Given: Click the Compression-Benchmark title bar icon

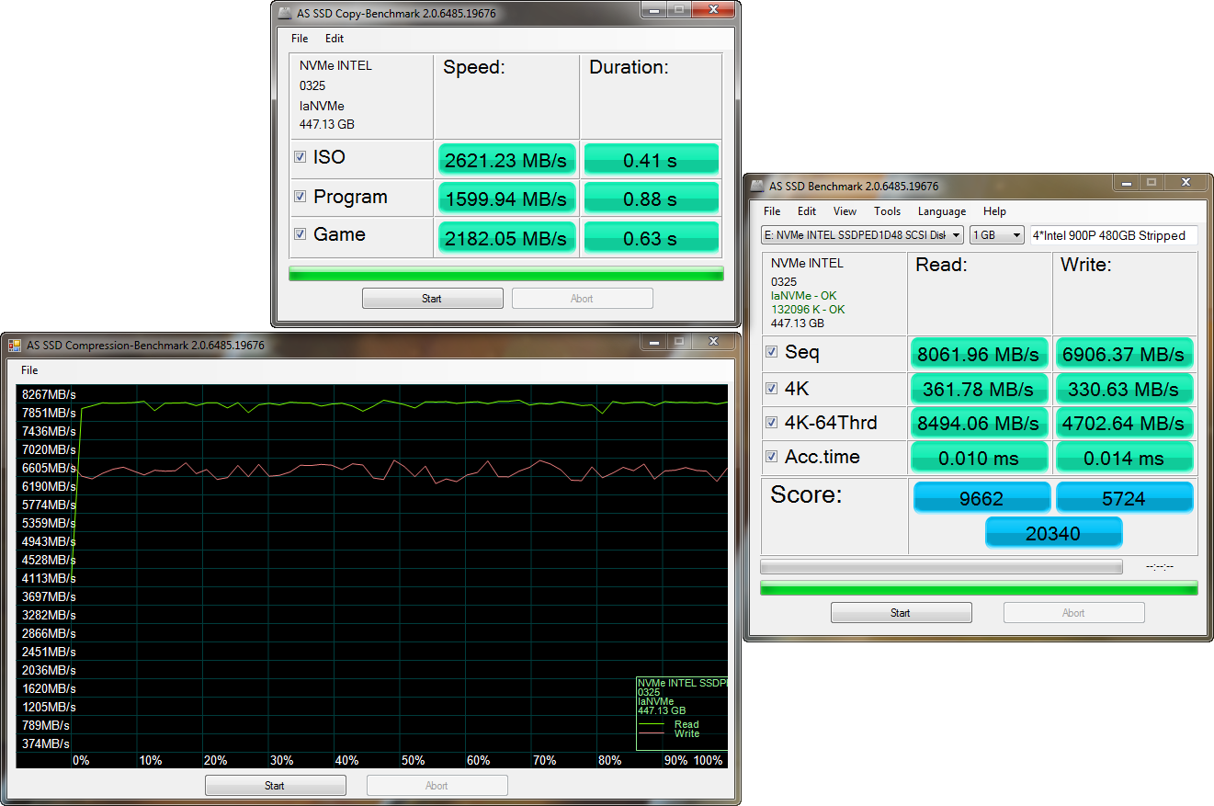Looking at the screenshot, I should [15, 346].
